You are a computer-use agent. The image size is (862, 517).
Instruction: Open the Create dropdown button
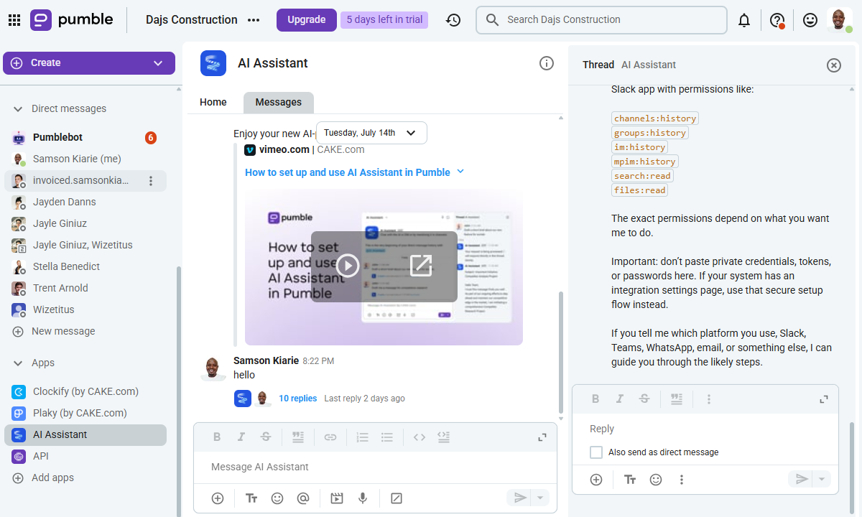[x=89, y=63]
